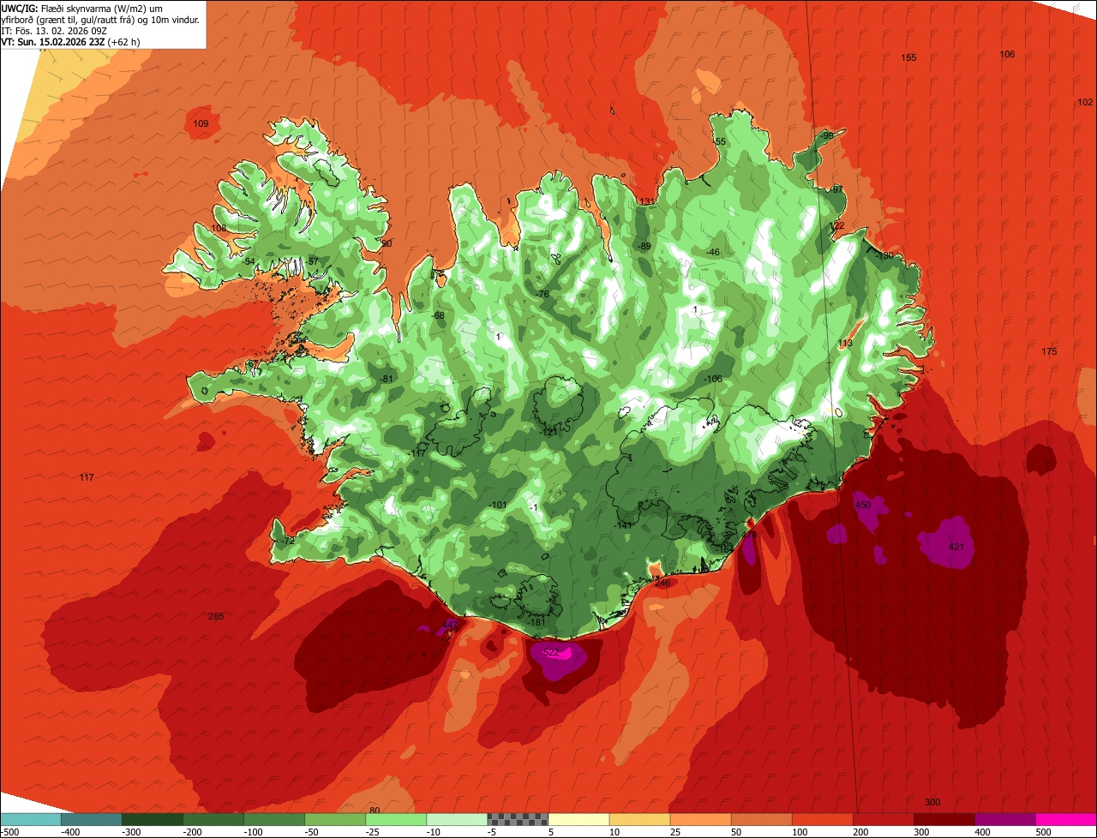This screenshot has height=838, width=1097.
Task: Click the value -76 in north Iceland
Action: [543, 295]
